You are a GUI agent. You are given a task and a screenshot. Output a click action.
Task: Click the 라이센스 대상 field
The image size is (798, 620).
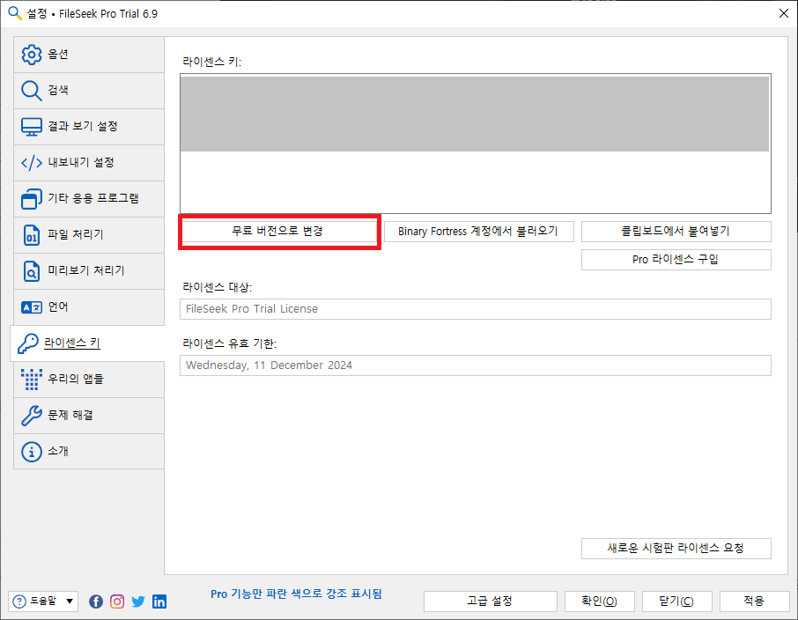pos(476,309)
